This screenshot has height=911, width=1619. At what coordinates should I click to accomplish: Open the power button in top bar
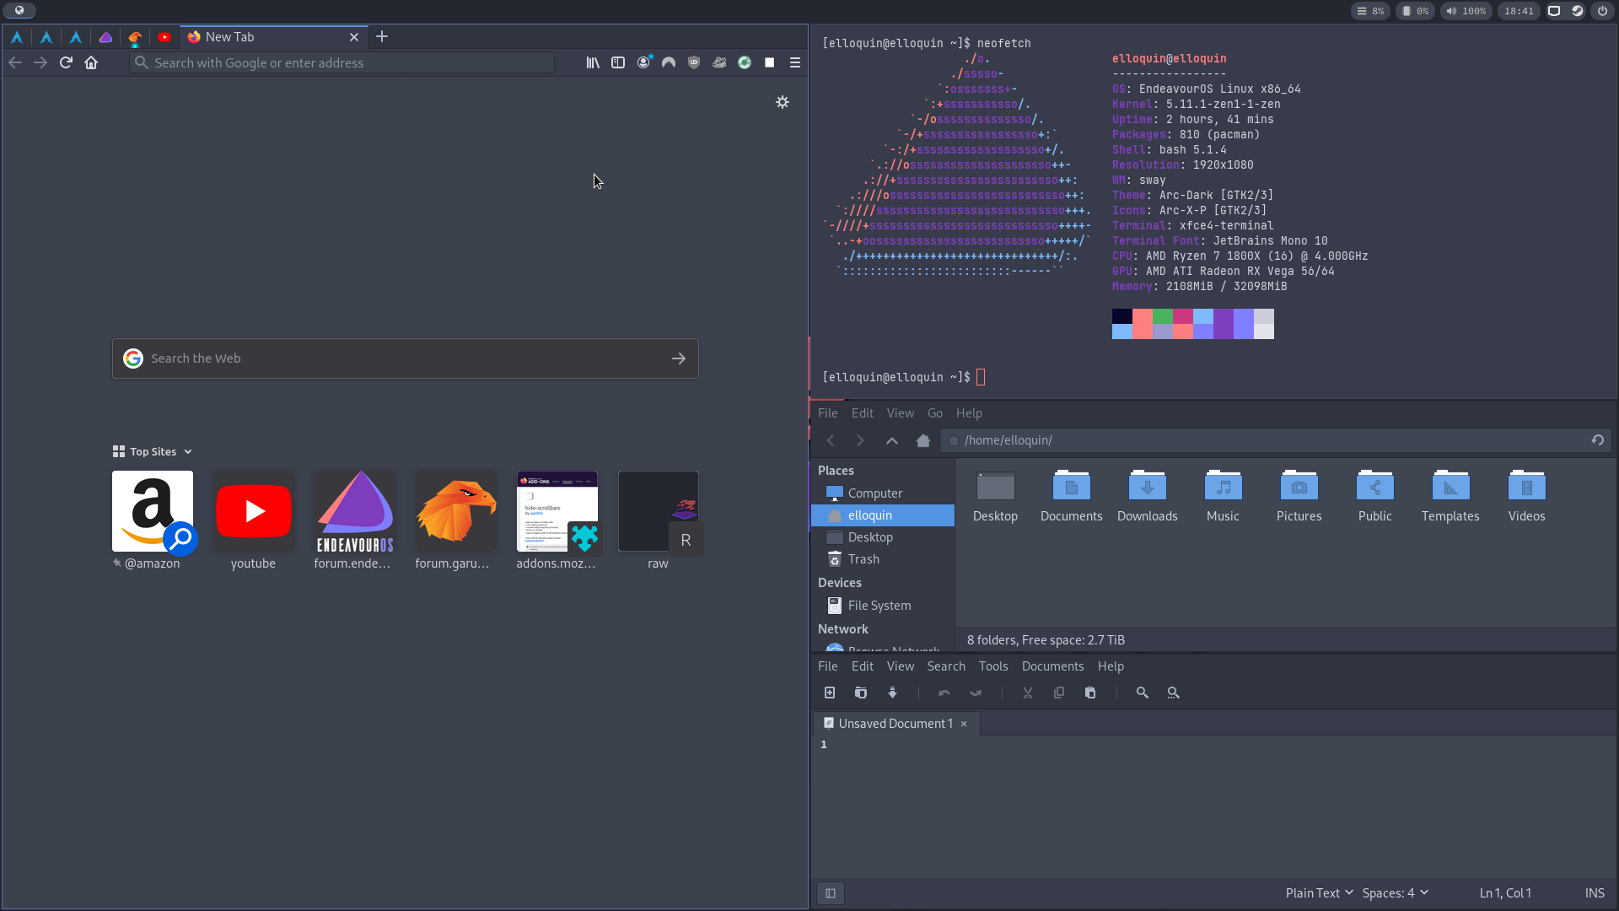click(1602, 11)
